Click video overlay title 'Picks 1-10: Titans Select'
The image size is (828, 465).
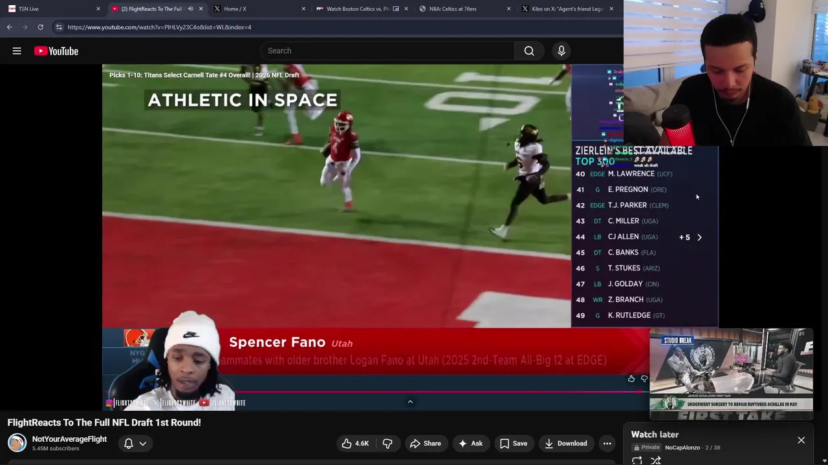point(204,75)
